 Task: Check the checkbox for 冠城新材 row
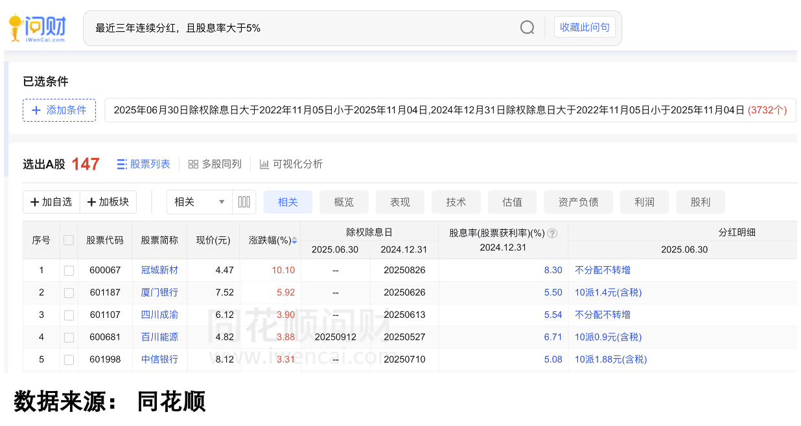pos(69,271)
